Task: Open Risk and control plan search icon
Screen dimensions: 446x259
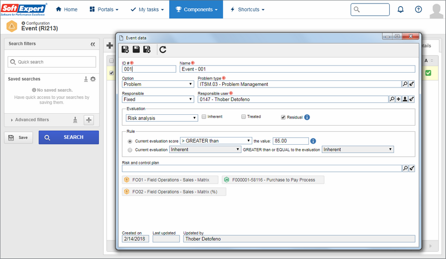Action: 405,168
